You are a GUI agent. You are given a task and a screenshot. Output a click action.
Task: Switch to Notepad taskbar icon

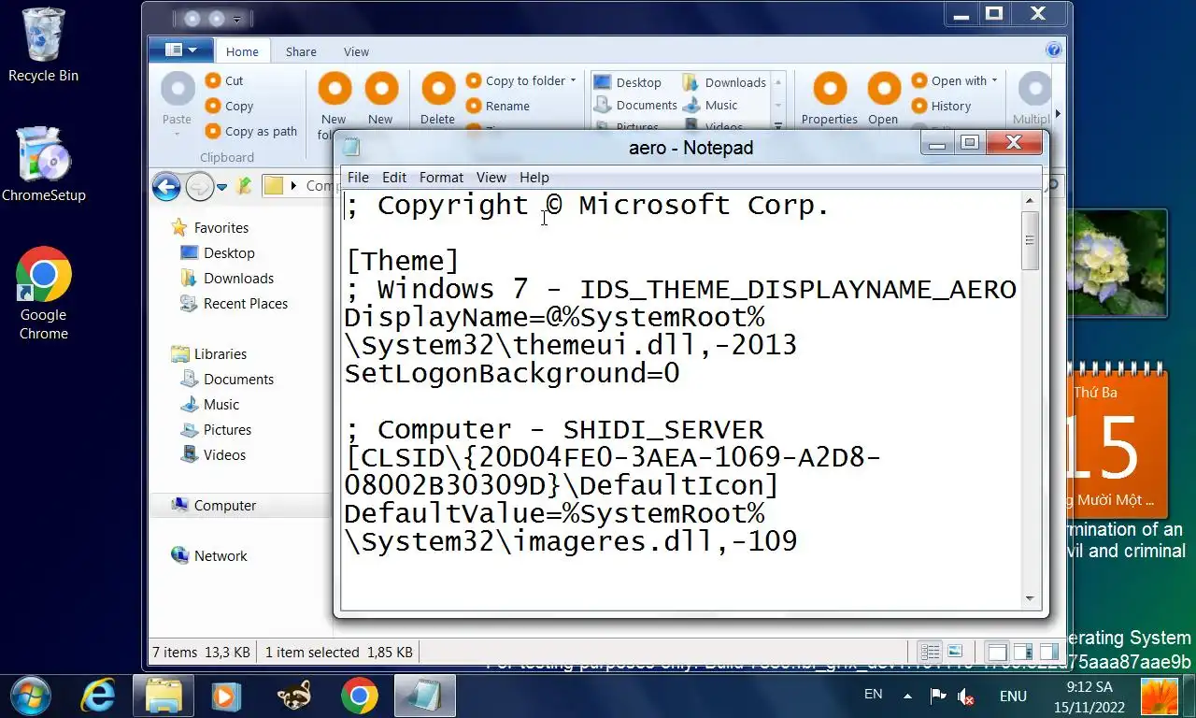425,696
